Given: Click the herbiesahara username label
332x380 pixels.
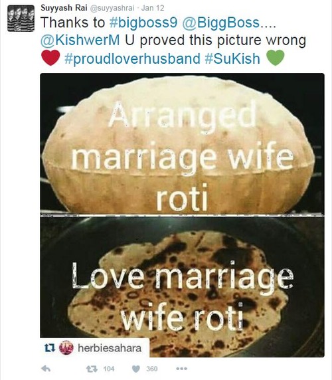Looking at the screenshot, I should 110,348.
